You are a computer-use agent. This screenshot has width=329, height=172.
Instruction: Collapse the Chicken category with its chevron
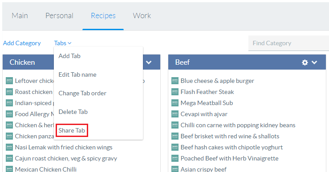pyautogui.click(x=149, y=62)
